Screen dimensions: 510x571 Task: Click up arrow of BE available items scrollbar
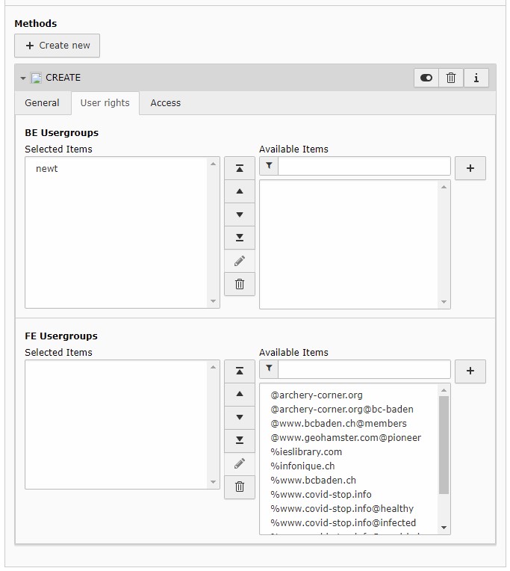444,187
